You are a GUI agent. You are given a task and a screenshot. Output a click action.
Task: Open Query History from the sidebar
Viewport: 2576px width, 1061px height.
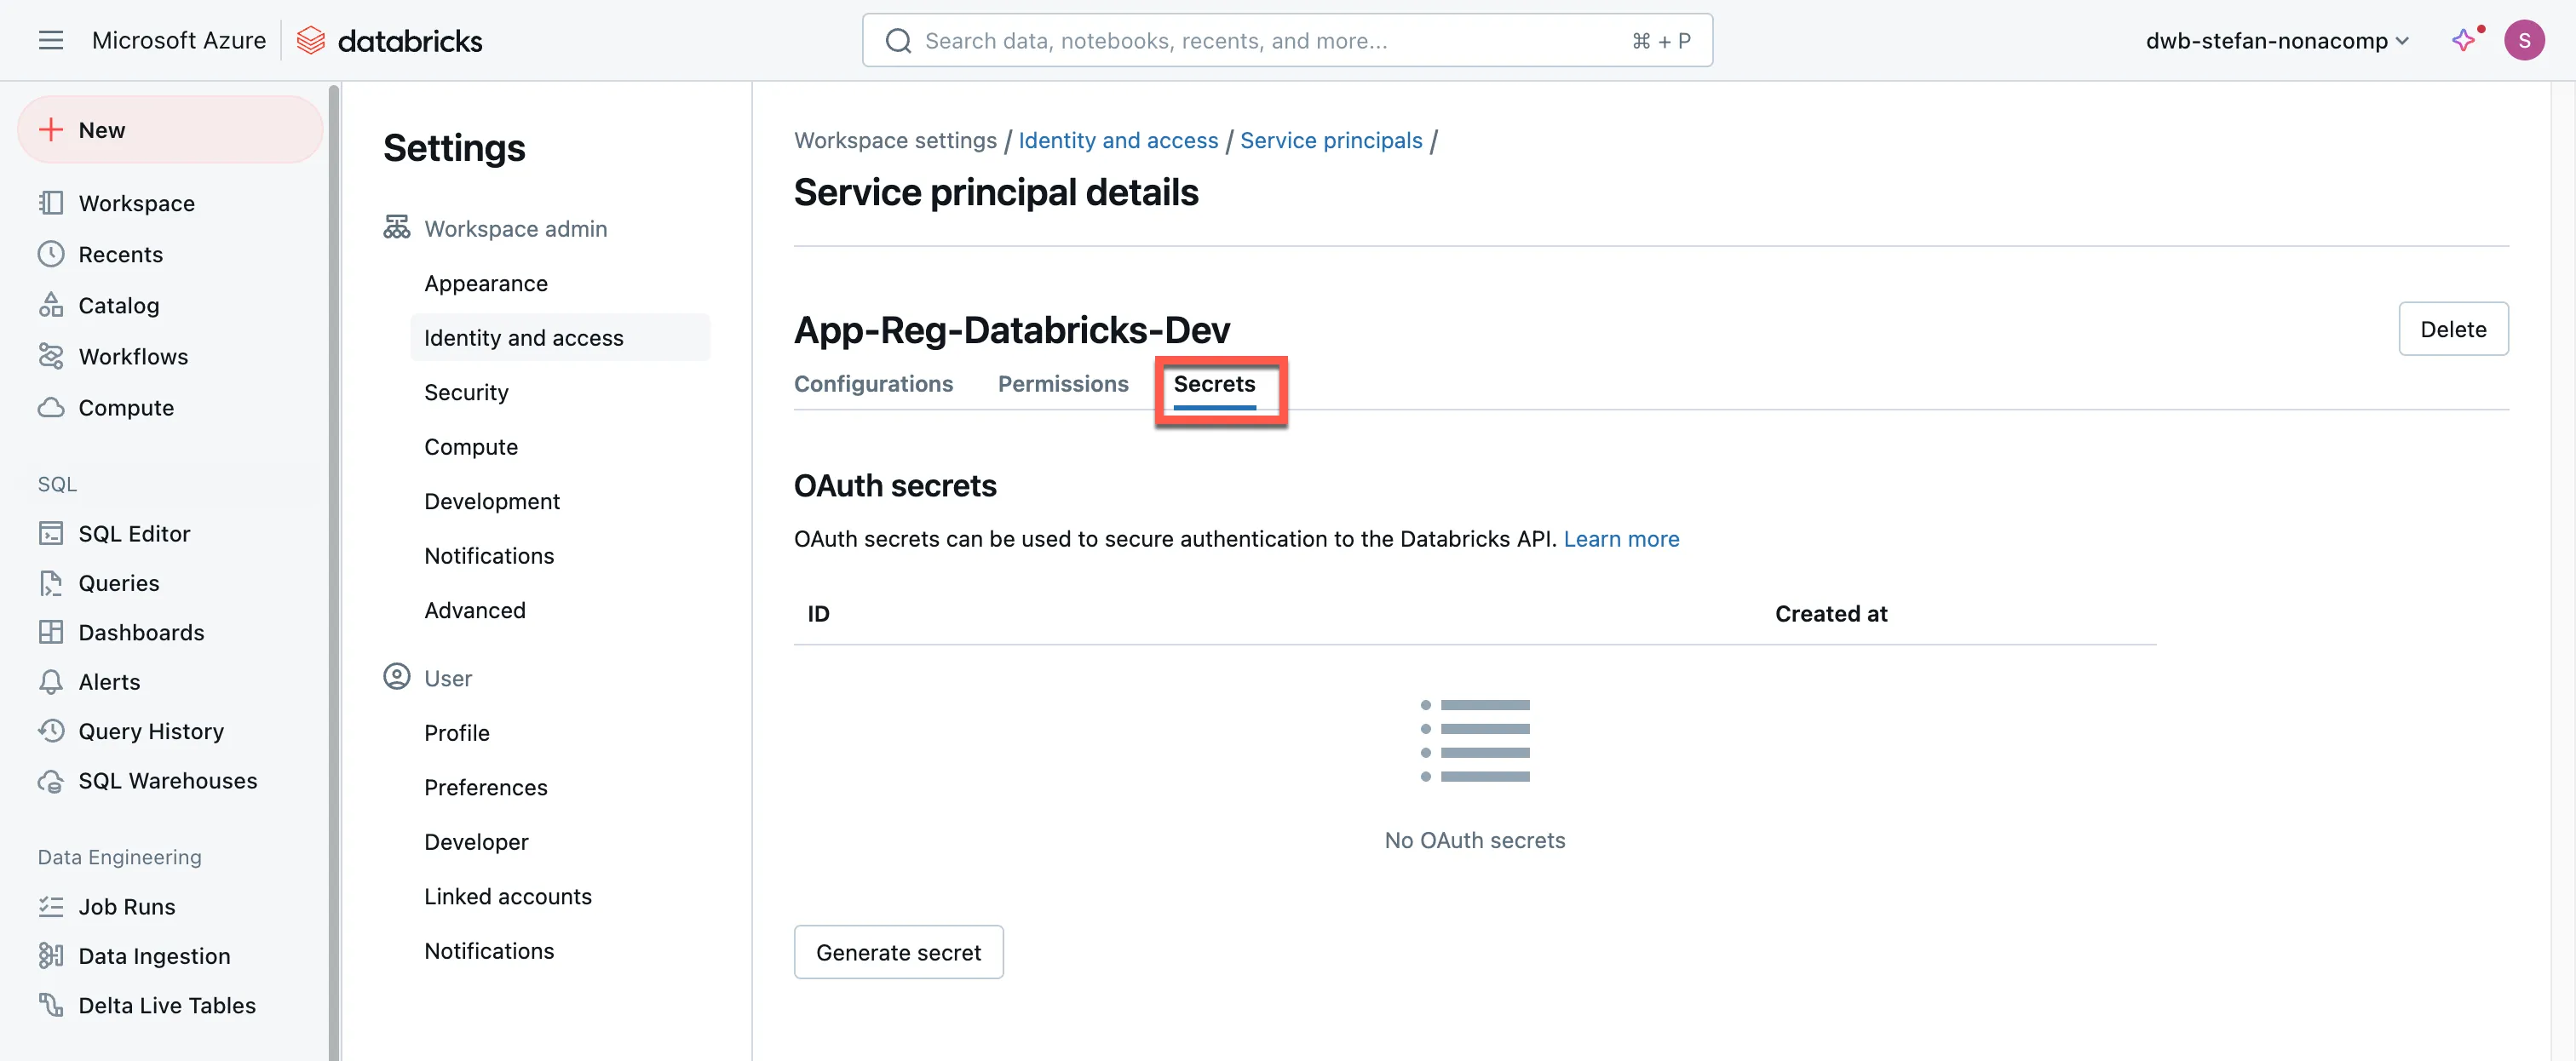point(151,731)
